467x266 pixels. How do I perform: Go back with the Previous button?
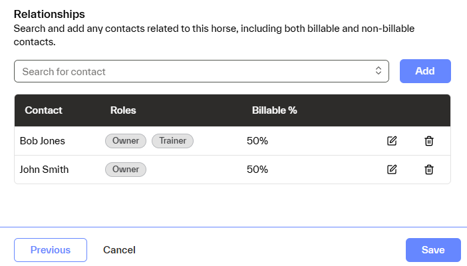[51, 250]
